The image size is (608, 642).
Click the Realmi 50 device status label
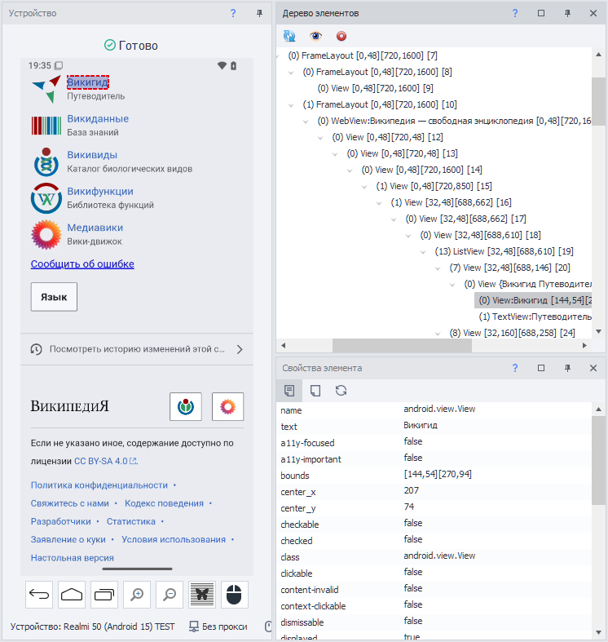92,627
